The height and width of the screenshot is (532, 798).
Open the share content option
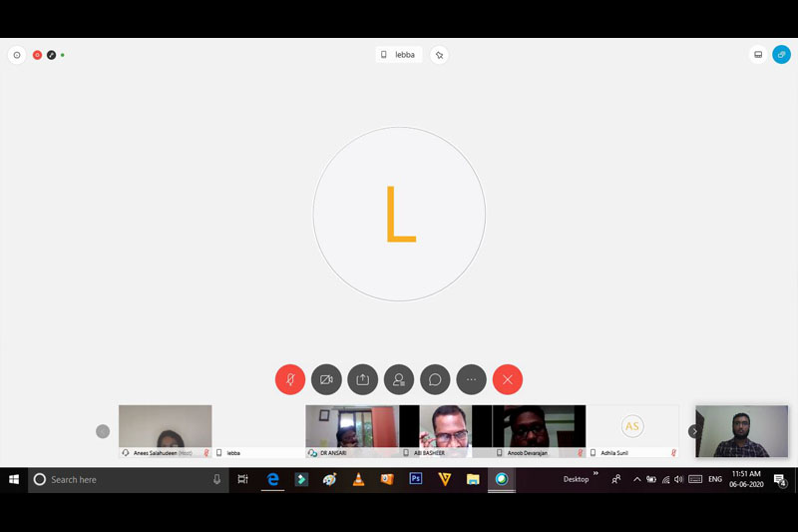362,379
